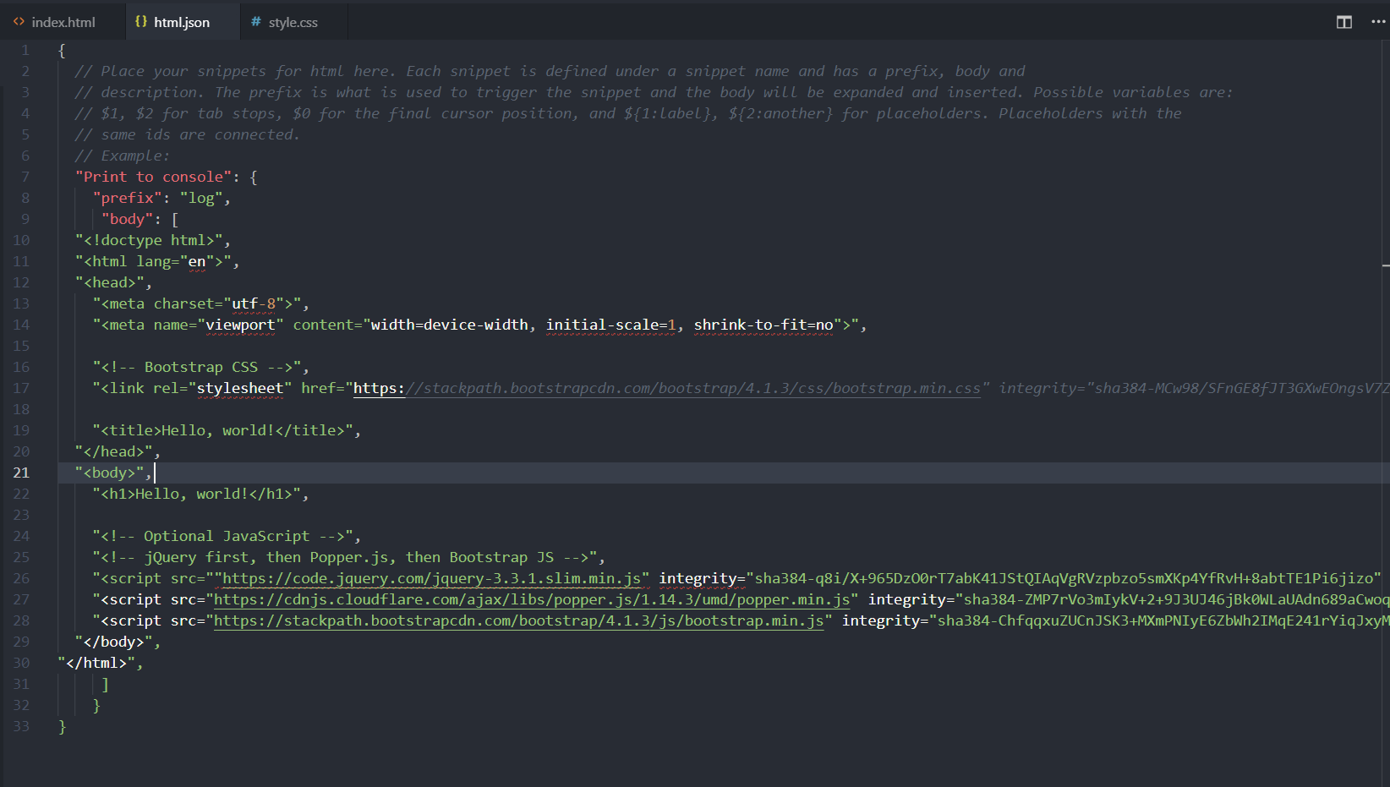Click the word viewport on line 14
1390x787 pixels.
pyautogui.click(x=240, y=325)
